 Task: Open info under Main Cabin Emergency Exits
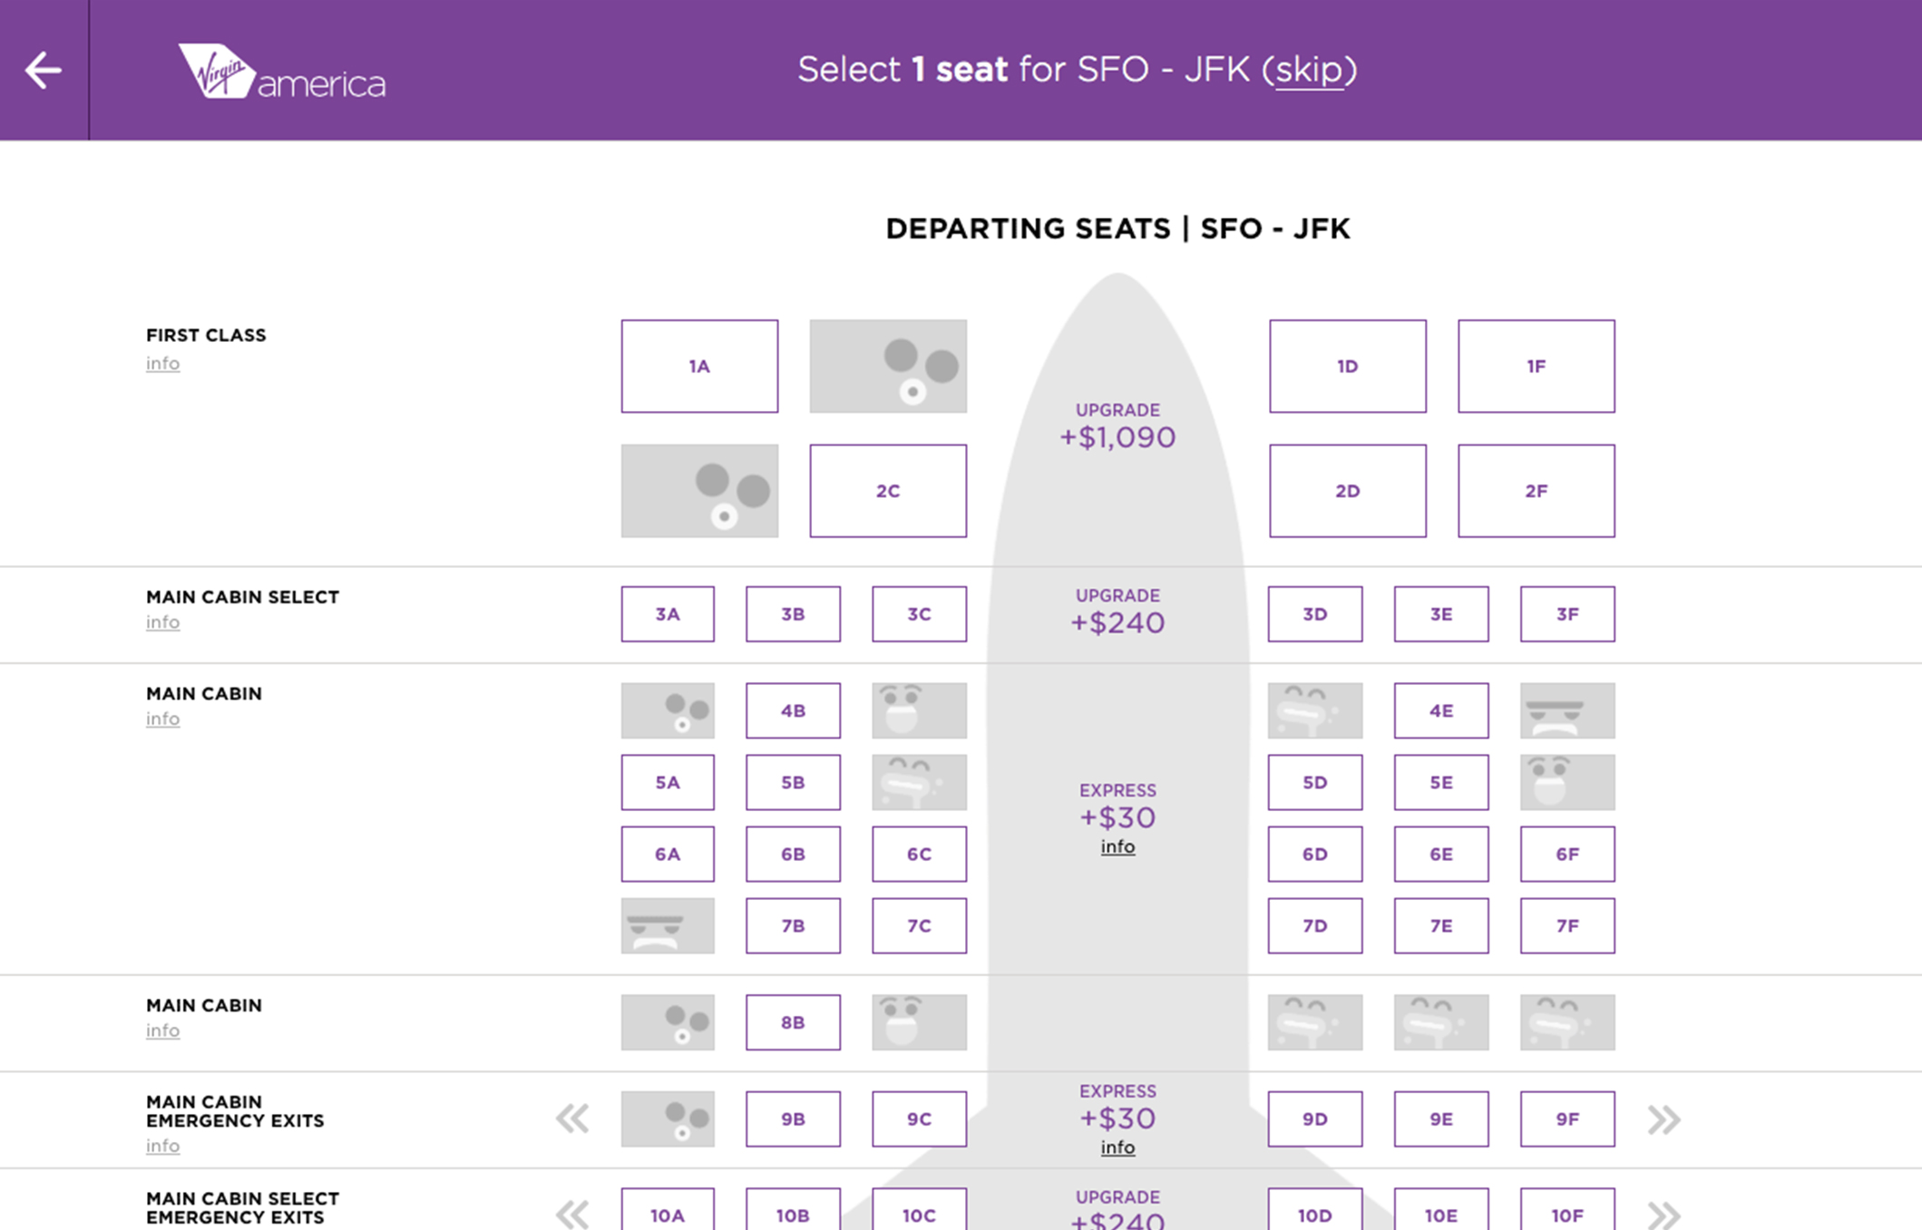coord(163,1146)
